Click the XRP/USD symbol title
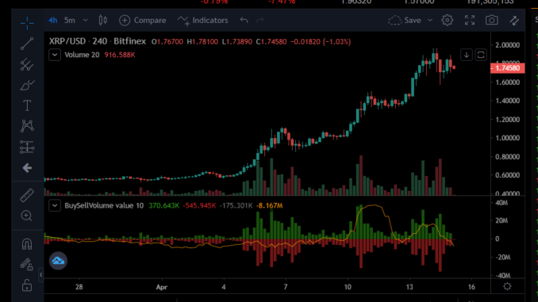The width and height of the screenshot is (538, 302). point(67,41)
